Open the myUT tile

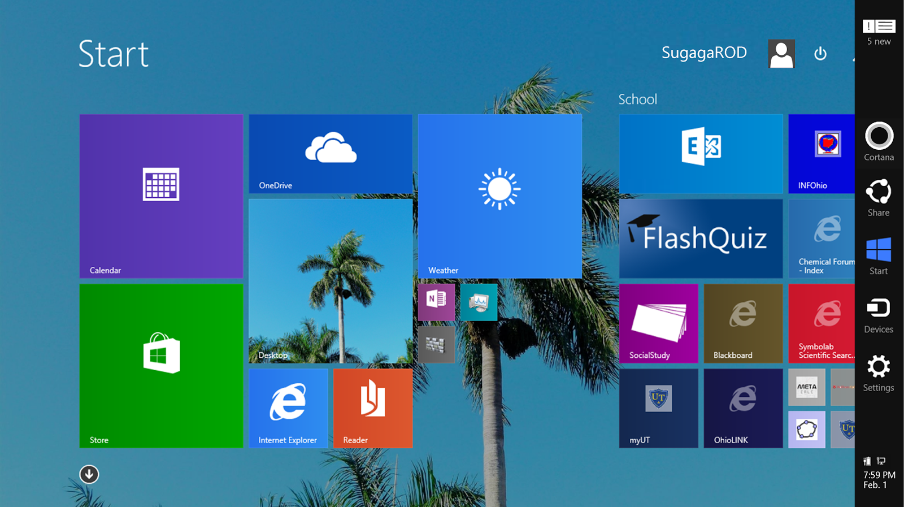(659, 408)
